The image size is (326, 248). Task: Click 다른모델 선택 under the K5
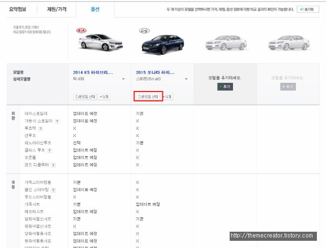point(85,97)
